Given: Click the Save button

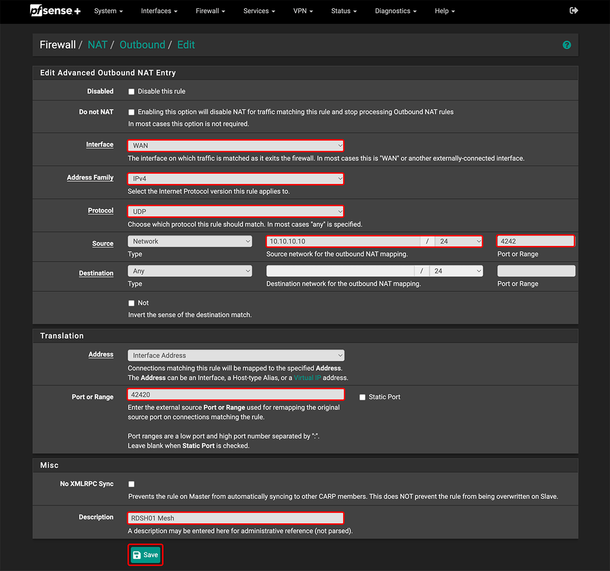Looking at the screenshot, I should coord(145,555).
